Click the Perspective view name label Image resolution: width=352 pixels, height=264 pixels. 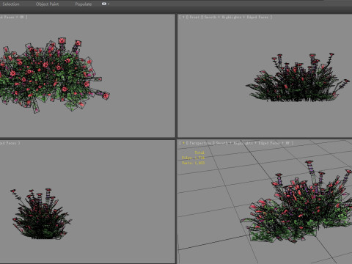point(200,143)
